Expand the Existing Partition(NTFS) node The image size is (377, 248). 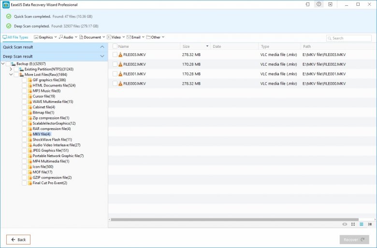(11, 69)
